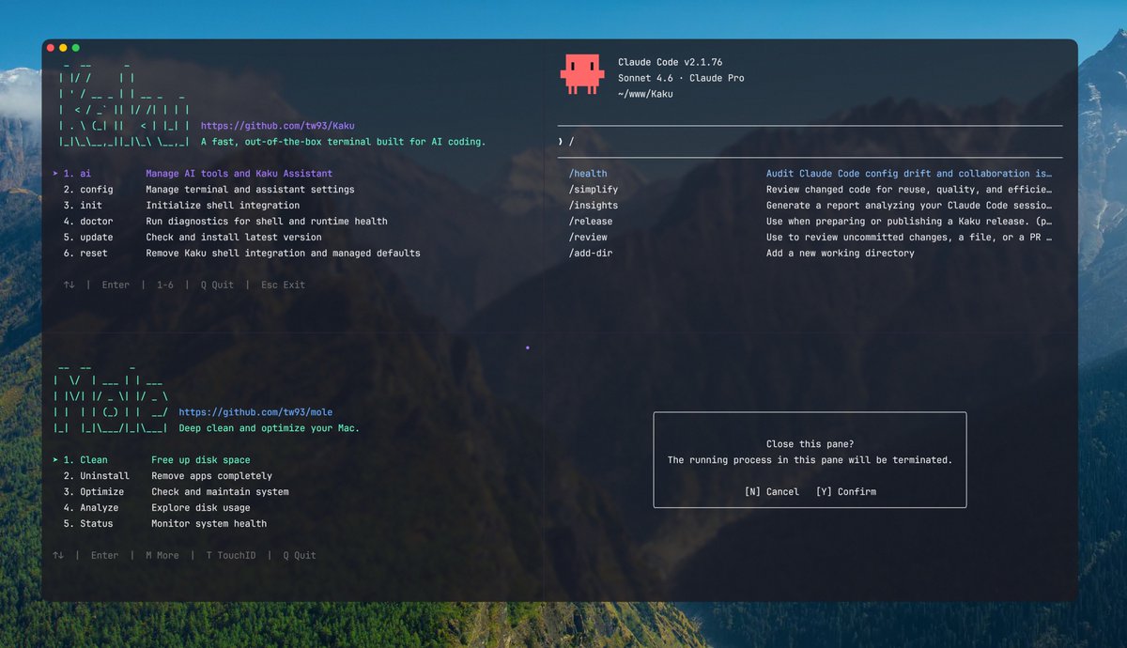This screenshot has width=1127, height=648.
Task: Open the github.com/tw93/mole link
Action: [255, 412]
